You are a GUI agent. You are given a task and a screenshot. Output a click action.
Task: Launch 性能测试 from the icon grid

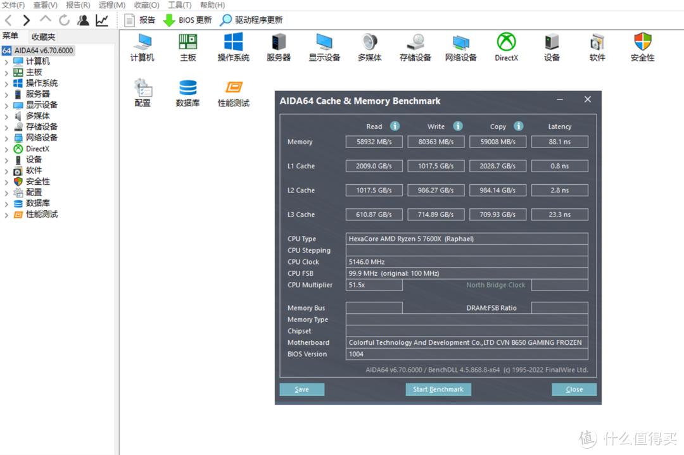pos(233,92)
